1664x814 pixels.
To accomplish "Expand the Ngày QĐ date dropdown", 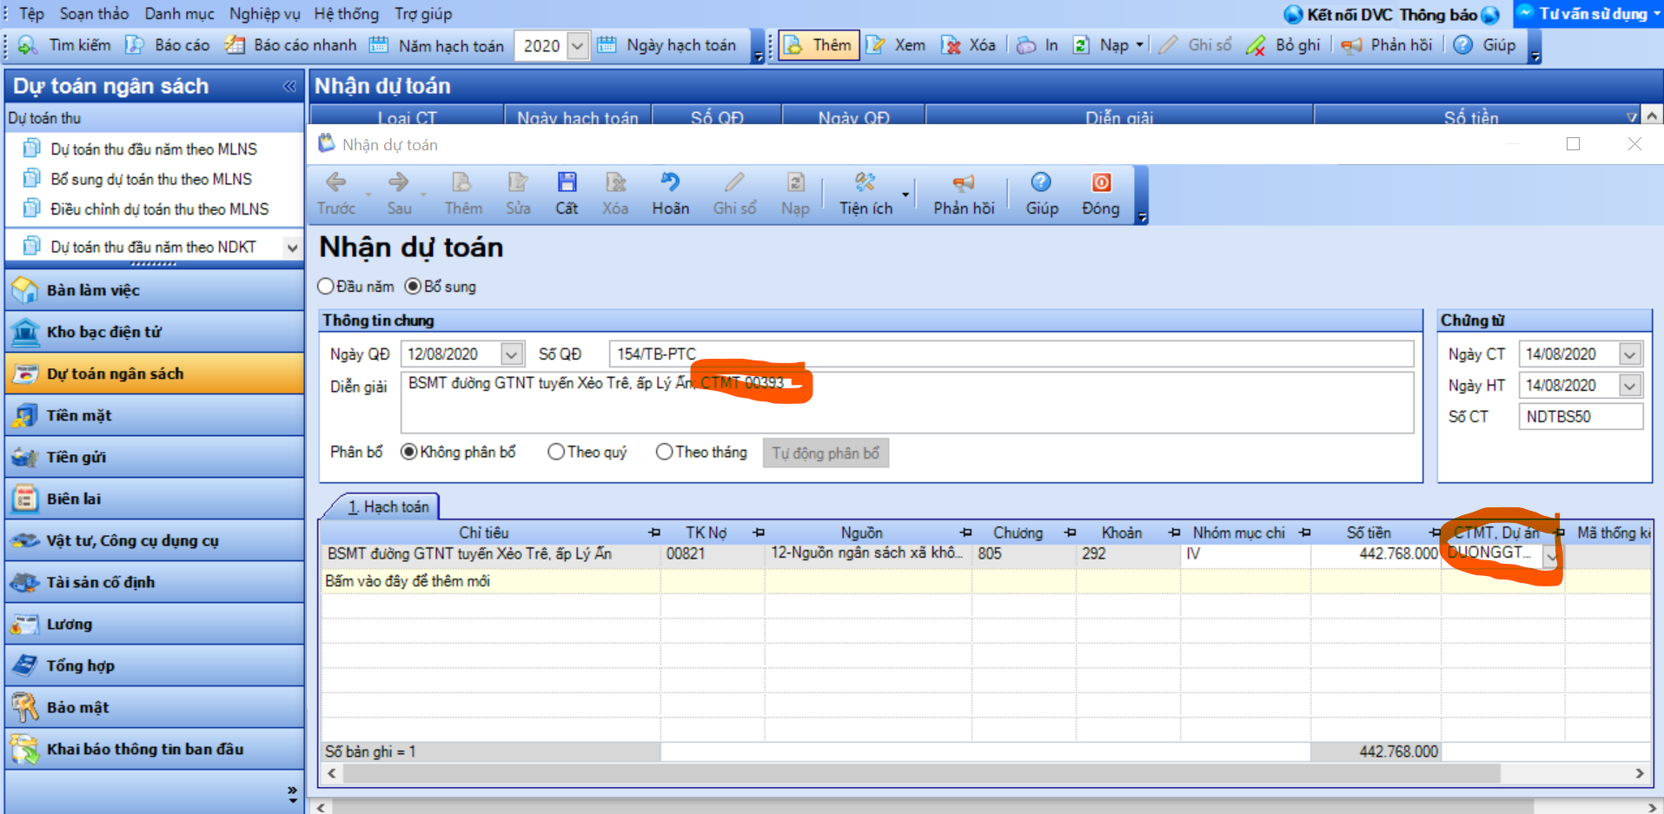I will pos(512,354).
